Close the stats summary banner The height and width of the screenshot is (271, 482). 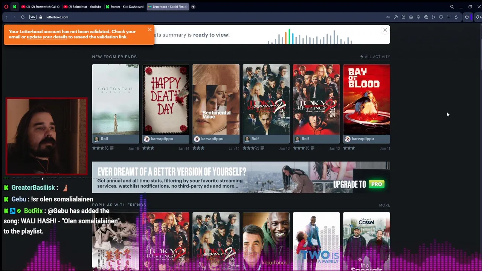385,30
